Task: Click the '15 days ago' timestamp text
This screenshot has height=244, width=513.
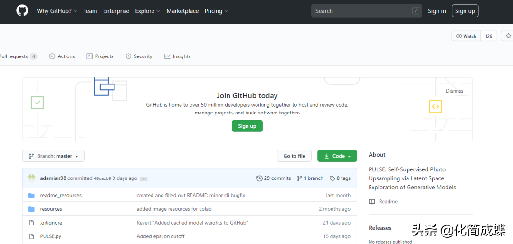Action: coord(337,236)
